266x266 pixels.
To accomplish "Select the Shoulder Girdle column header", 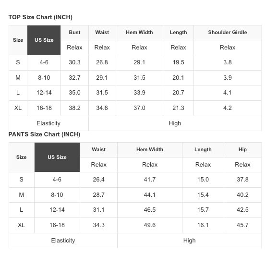I will [228, 32].
